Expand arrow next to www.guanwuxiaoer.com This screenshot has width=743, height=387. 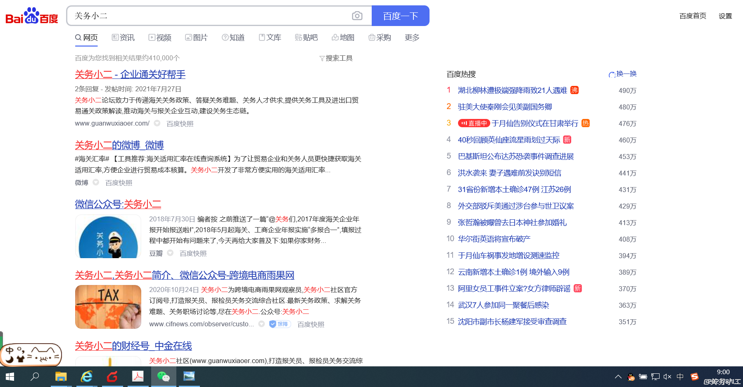pyautogui.click(x=157, y=123)
